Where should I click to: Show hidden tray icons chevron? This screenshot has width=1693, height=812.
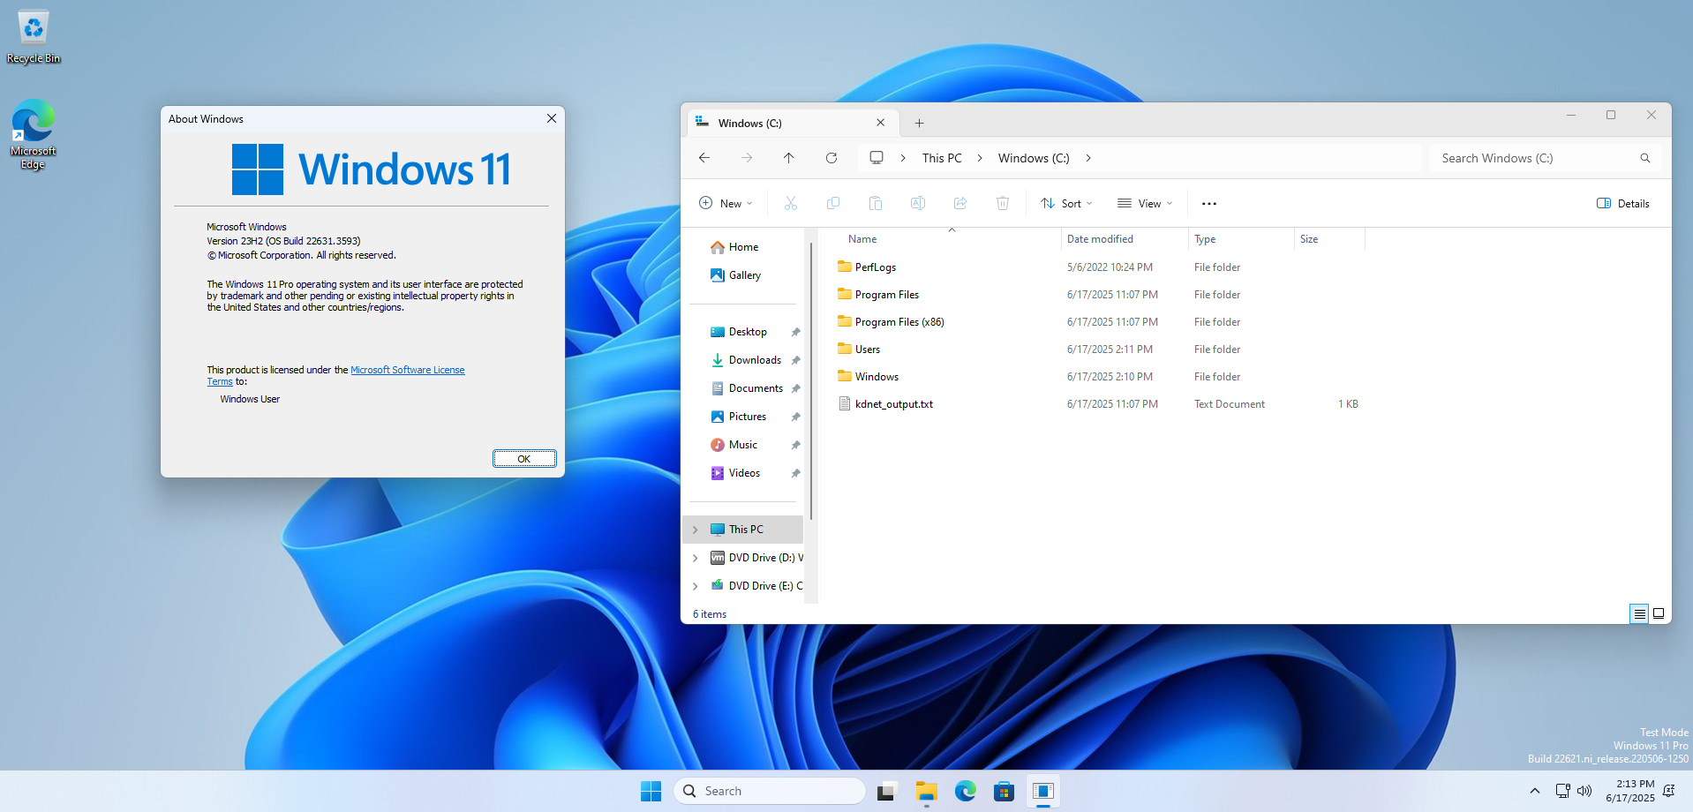1535,791
